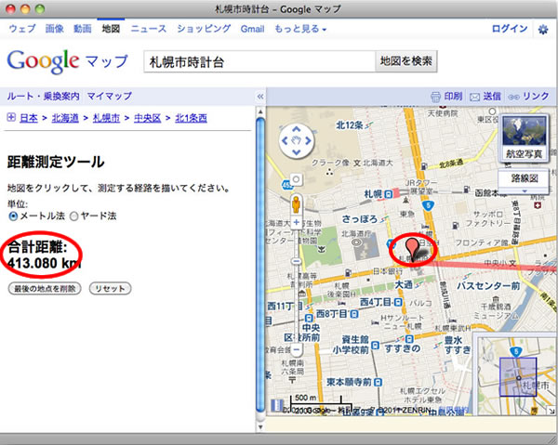
Task: Select the メートル法 radio button
Action: click(x=13, y=216)
